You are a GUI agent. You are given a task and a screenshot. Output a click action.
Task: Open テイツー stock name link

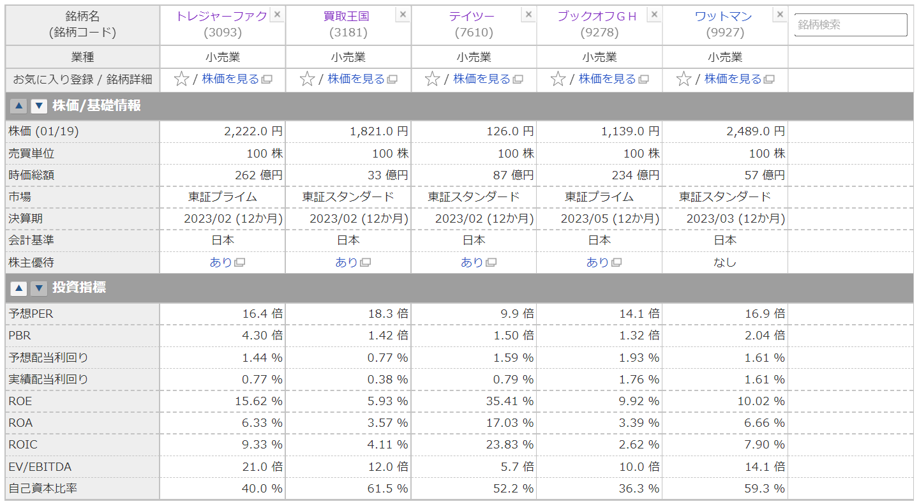474,17
